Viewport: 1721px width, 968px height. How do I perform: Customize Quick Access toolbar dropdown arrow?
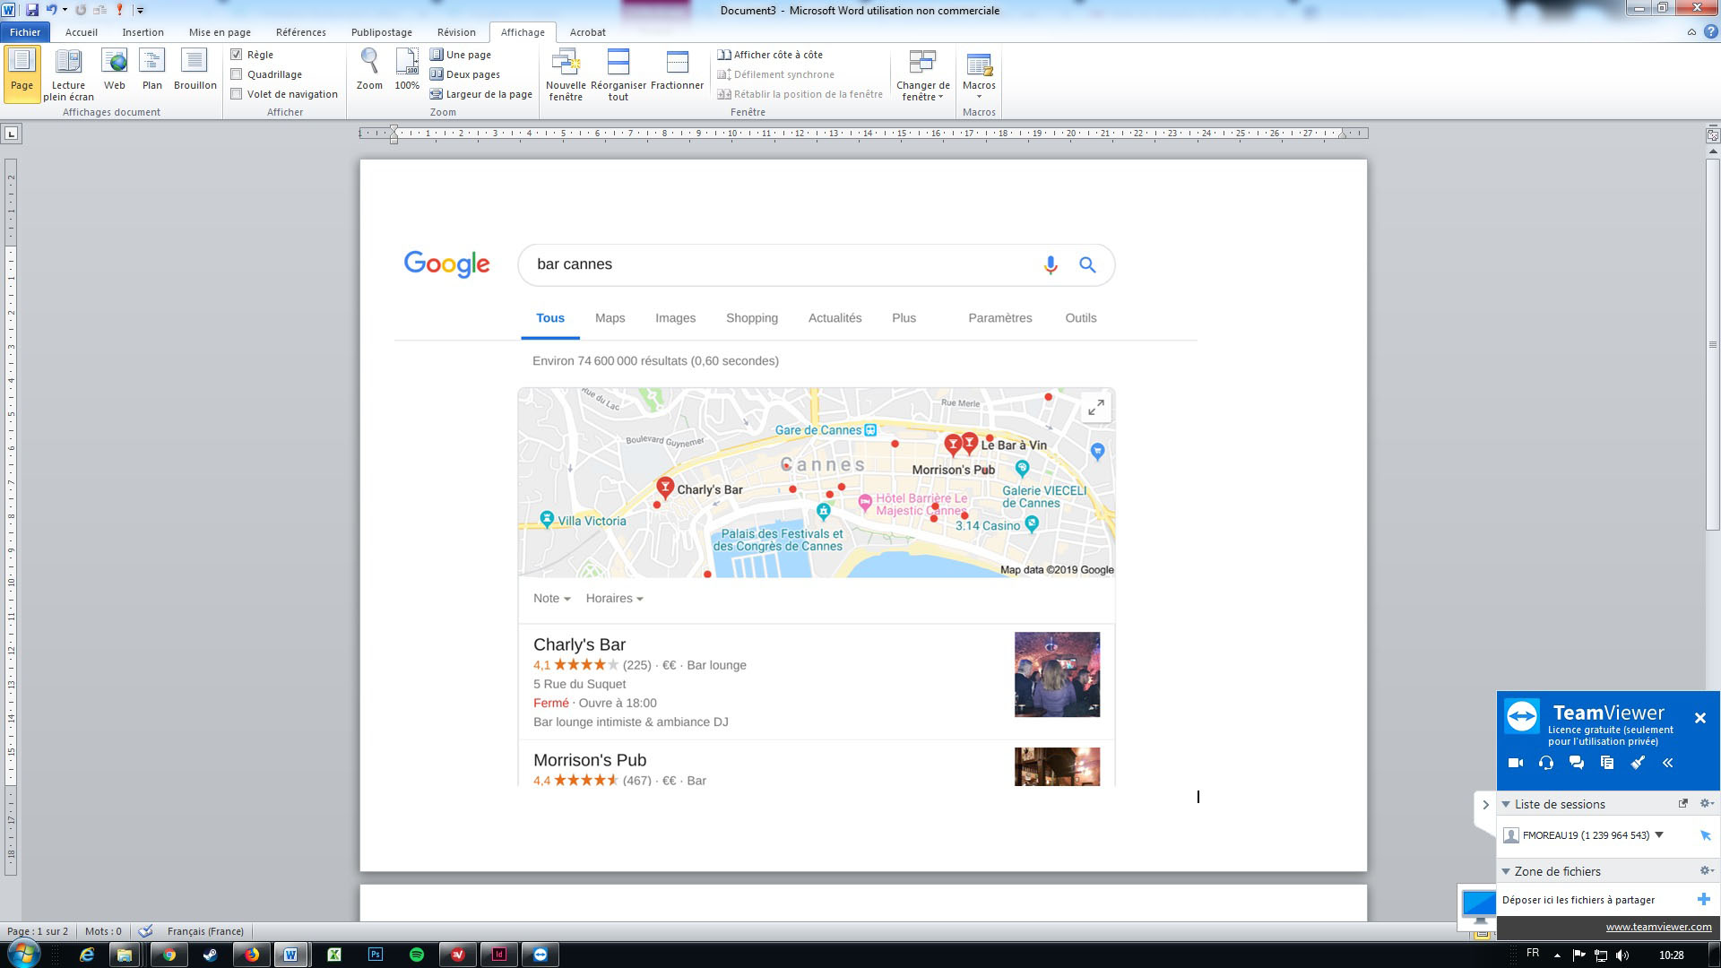[140, 10]
